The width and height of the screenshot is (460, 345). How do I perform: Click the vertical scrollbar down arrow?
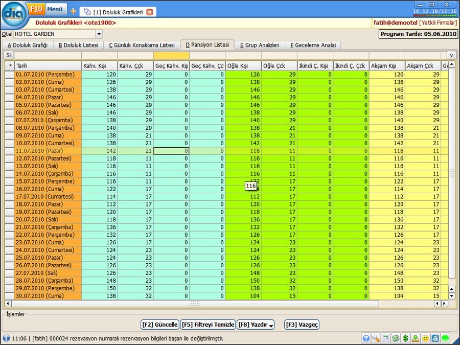coord(452,296)
